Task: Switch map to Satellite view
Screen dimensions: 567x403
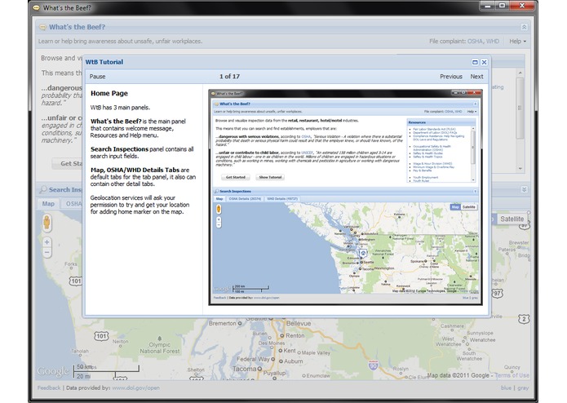Action: pos(512,219)
